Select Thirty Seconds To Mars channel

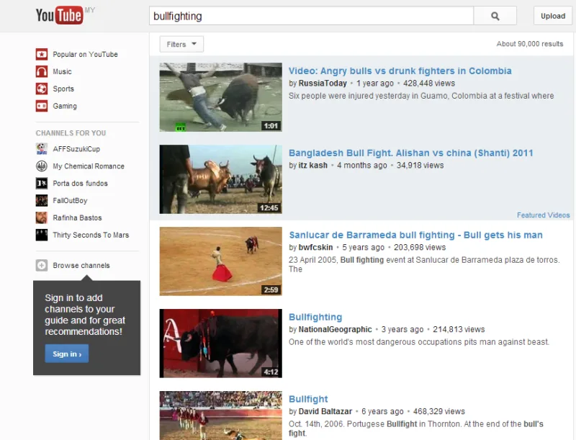click(90, 235)
